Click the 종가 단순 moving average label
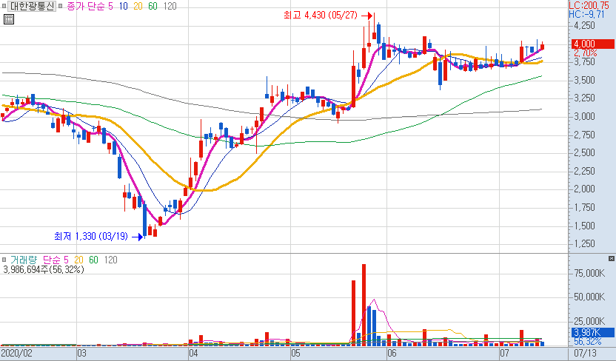Viewport: 616px width, 361px height. [86, 6]
